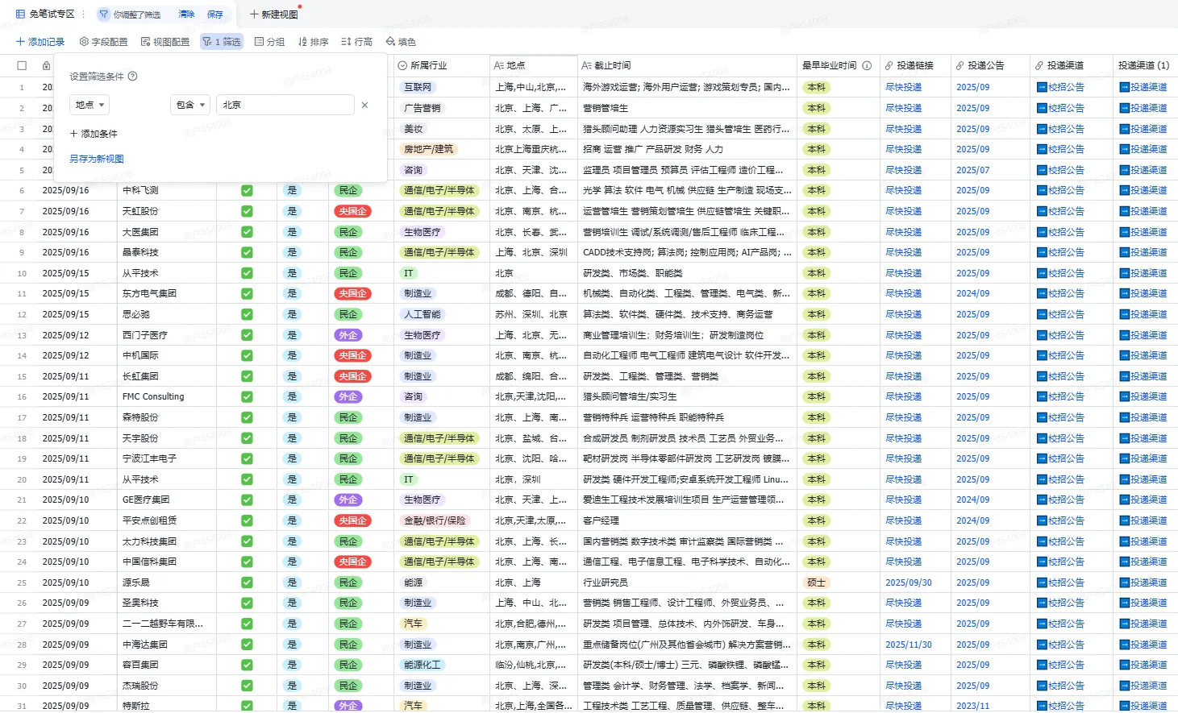Click the 房地产/建筑 industry tag
The height and width of the screenshot is (713, 1178).
coord(429,149)
